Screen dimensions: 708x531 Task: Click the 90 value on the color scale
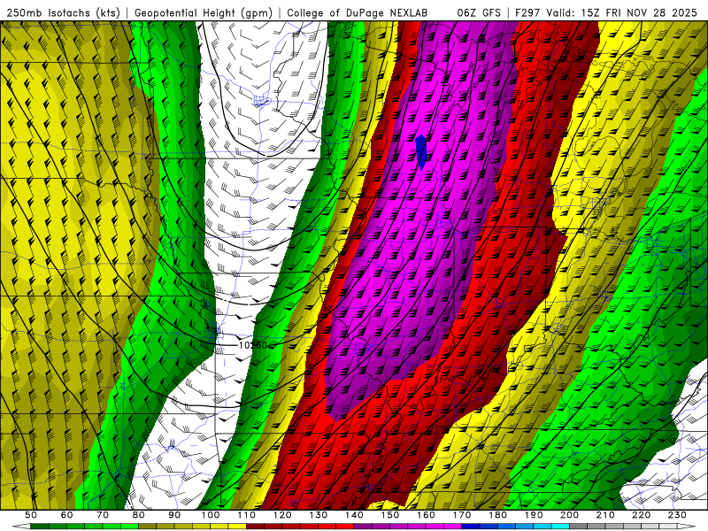pos(174,515)
